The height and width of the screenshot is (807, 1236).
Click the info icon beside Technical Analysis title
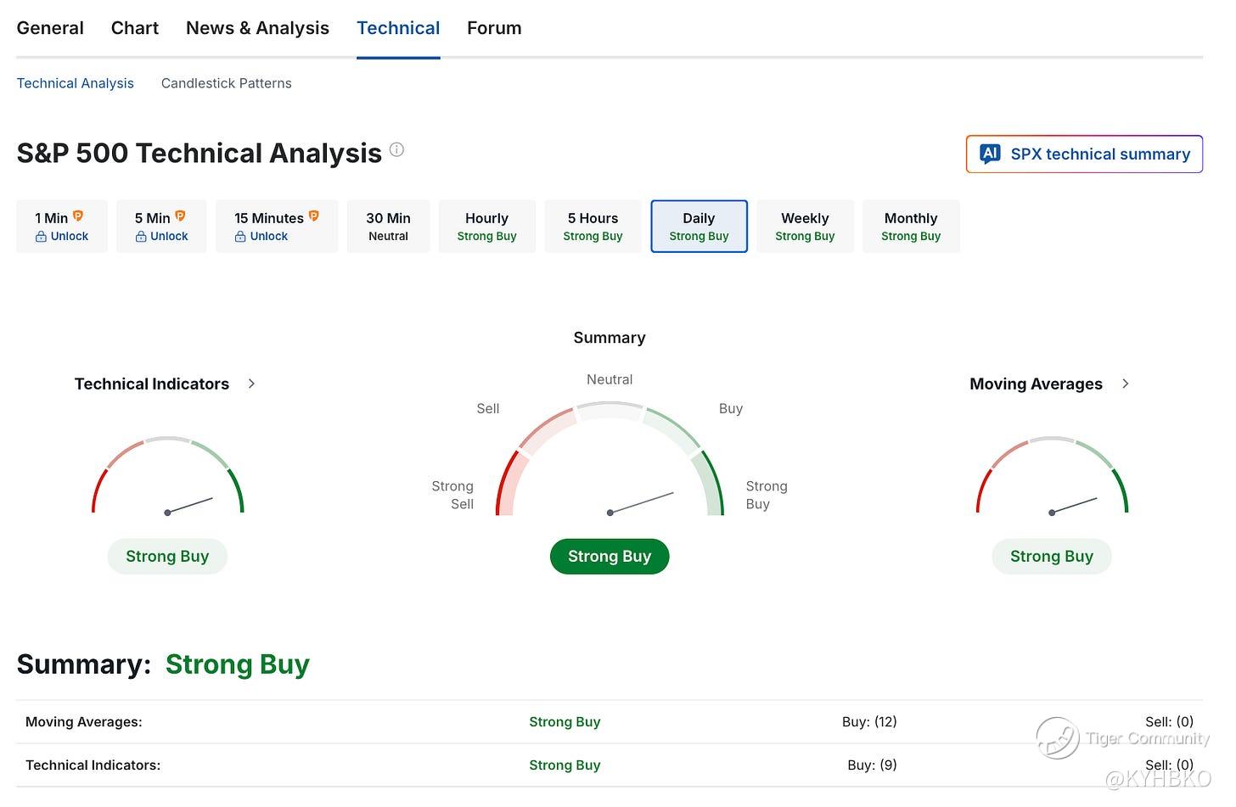coord(396,150)
